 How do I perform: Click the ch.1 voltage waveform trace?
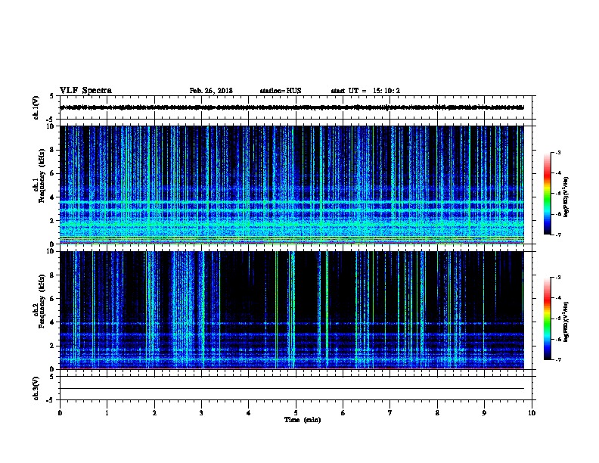pos(292,107)
